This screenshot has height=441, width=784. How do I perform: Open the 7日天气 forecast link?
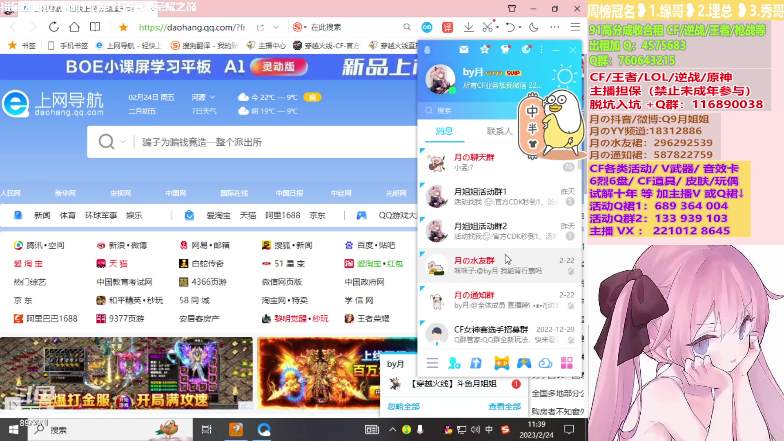pos(204,111)
